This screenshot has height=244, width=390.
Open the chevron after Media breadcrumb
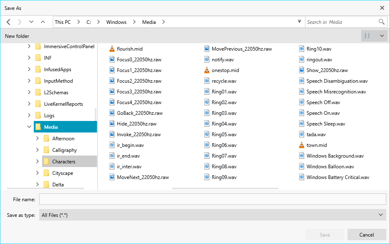point(163,22)
